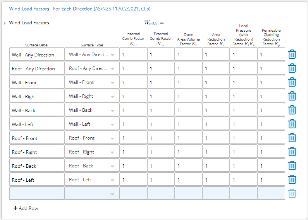Screen dimensions: 308x220
Task: Open Surface Type dropdown for Wall - Right
Action: point(92,96)
